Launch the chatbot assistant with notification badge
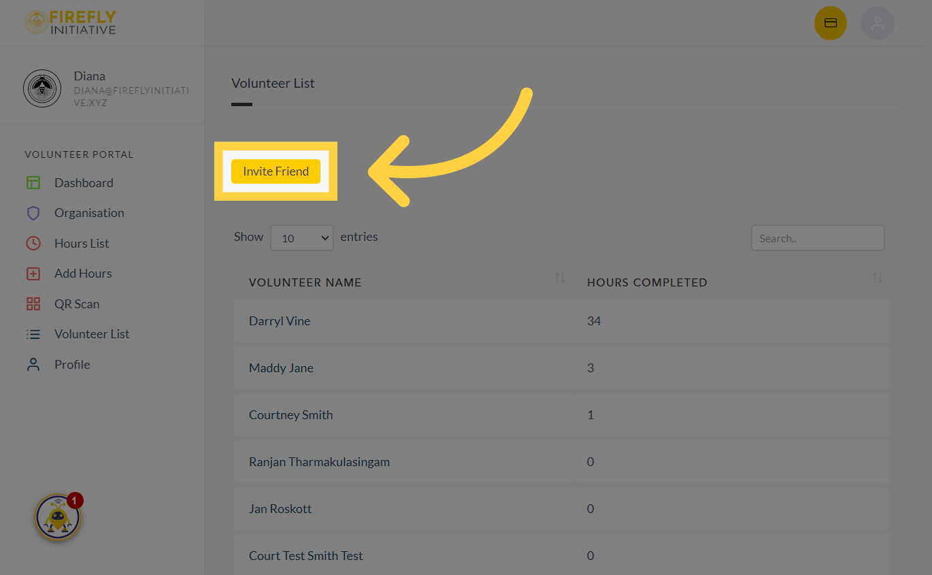932x575 pixels. coord(58,516)
